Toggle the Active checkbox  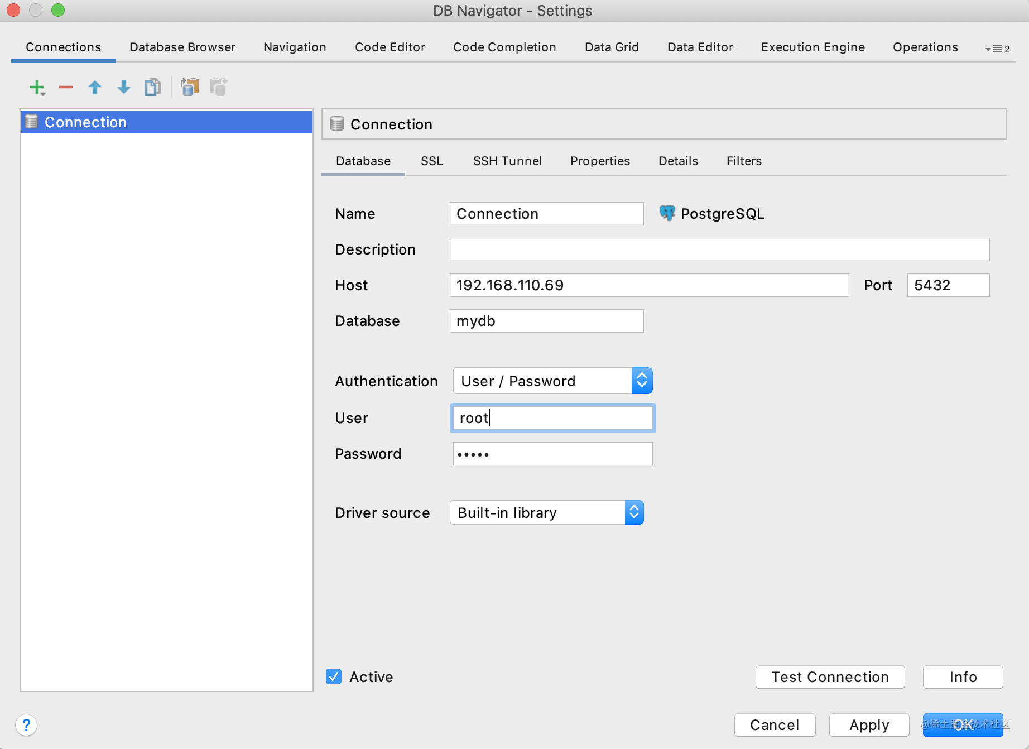(x=334, y=676)
